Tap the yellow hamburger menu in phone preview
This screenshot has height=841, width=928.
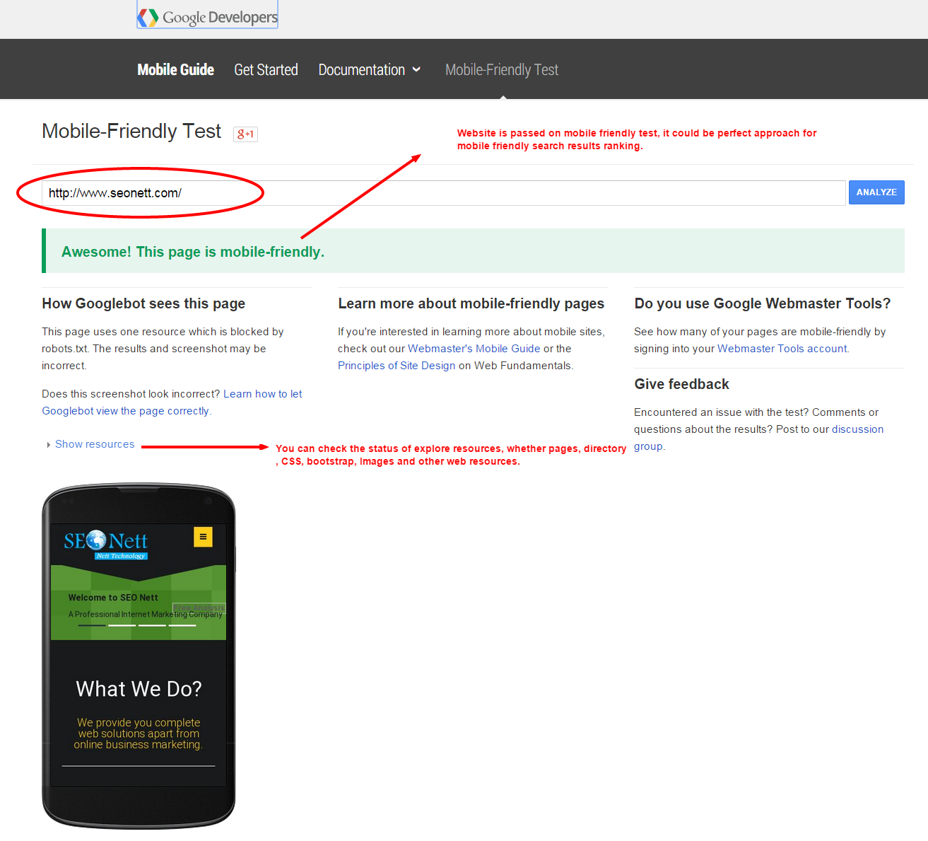(x=203, y=537)
